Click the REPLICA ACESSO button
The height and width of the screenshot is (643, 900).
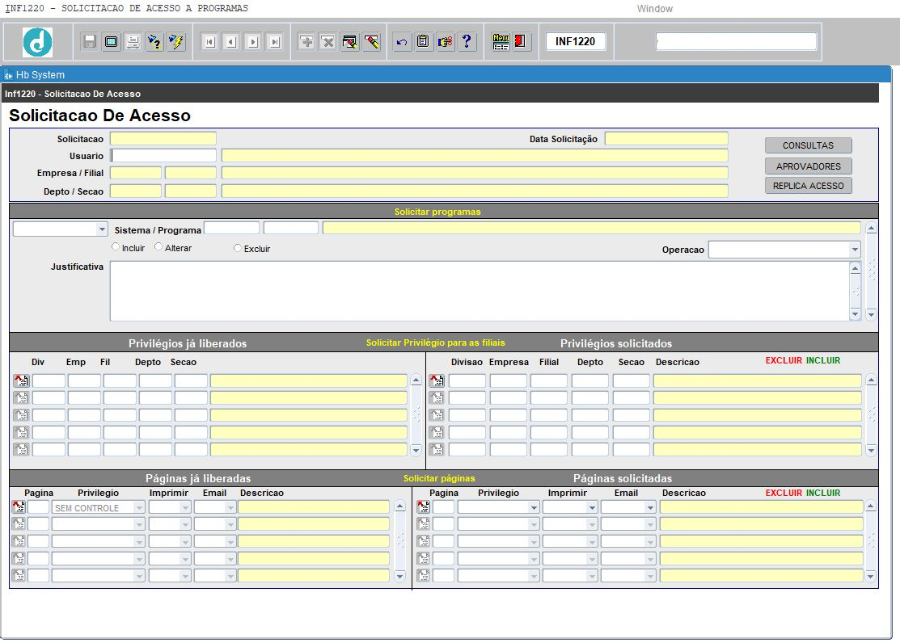808,185
